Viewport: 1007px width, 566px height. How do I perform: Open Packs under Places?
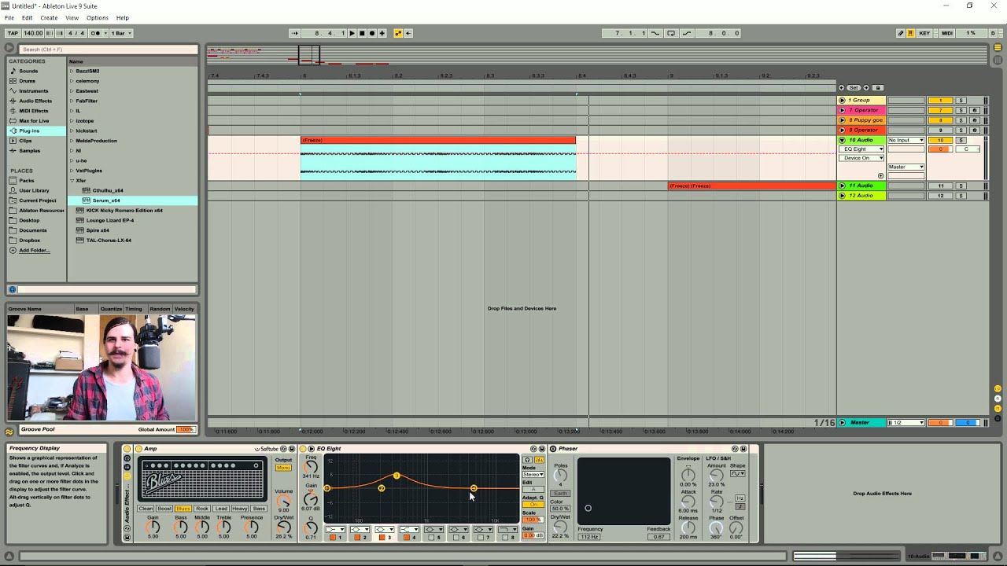(27, 180)
